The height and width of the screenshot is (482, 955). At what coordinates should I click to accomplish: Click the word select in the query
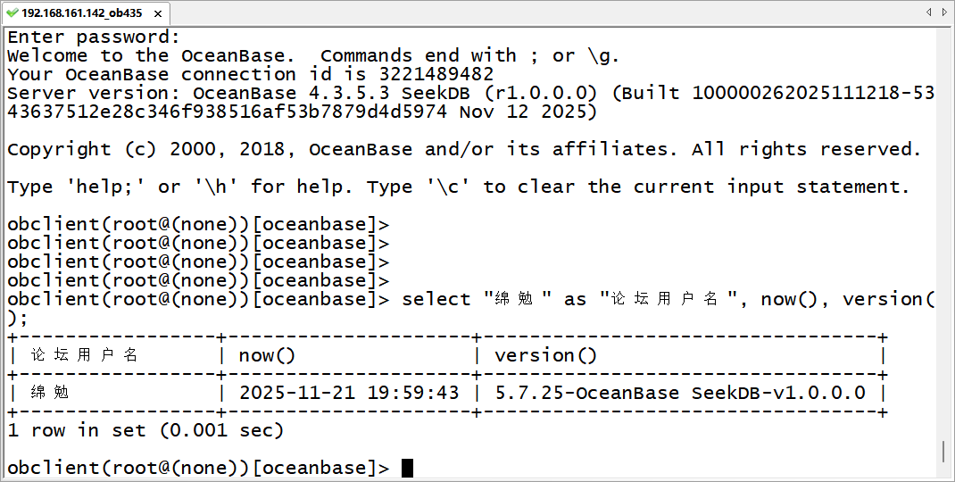436,299
